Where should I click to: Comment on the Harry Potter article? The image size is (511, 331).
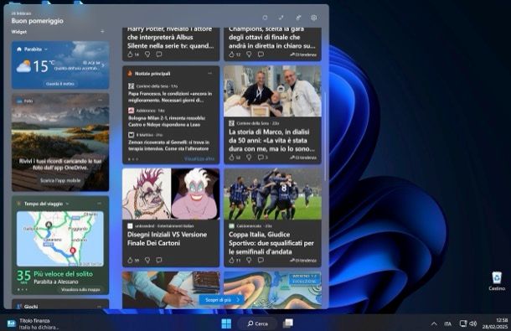[x=159, y=54]
